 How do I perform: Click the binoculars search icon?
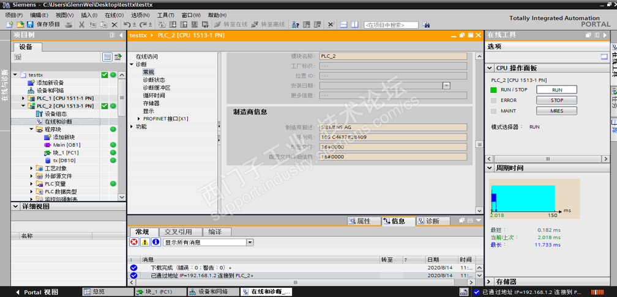pos(426,24)
